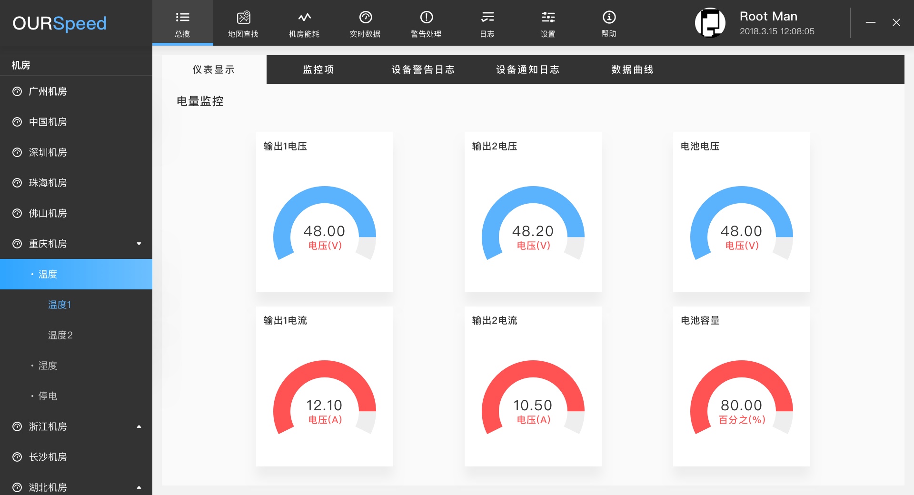Open the 地图查找 map search icon
The height and width of the screenshot is (495, 914).
tap(243, 18)
